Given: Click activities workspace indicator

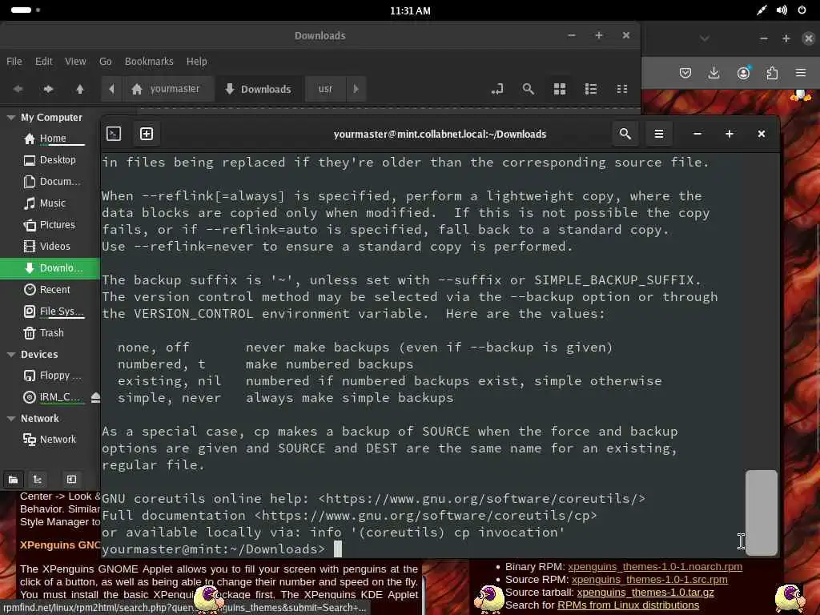Looking at the screenshot, I should pos(25,10).
